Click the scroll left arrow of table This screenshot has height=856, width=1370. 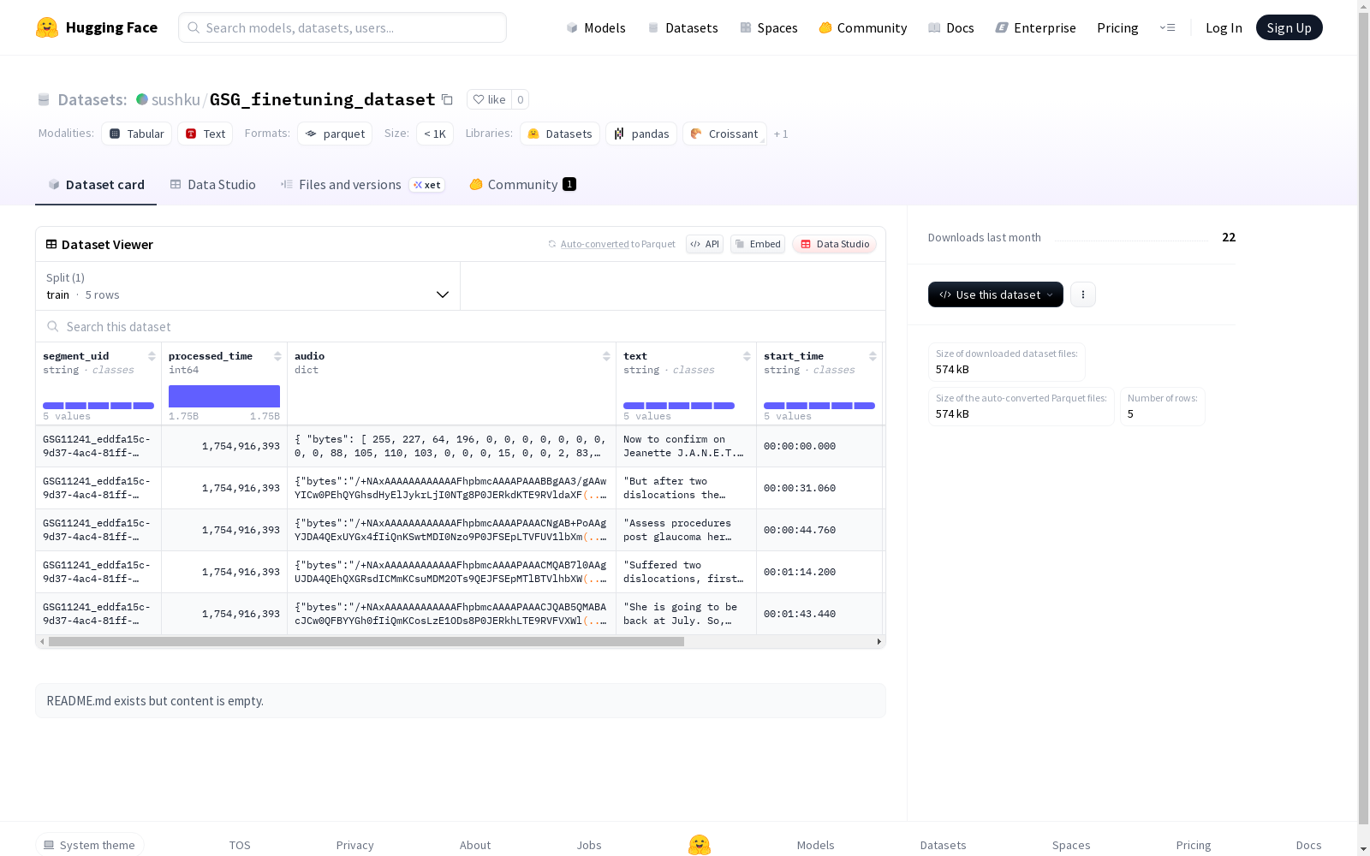(x=42, y=641)
